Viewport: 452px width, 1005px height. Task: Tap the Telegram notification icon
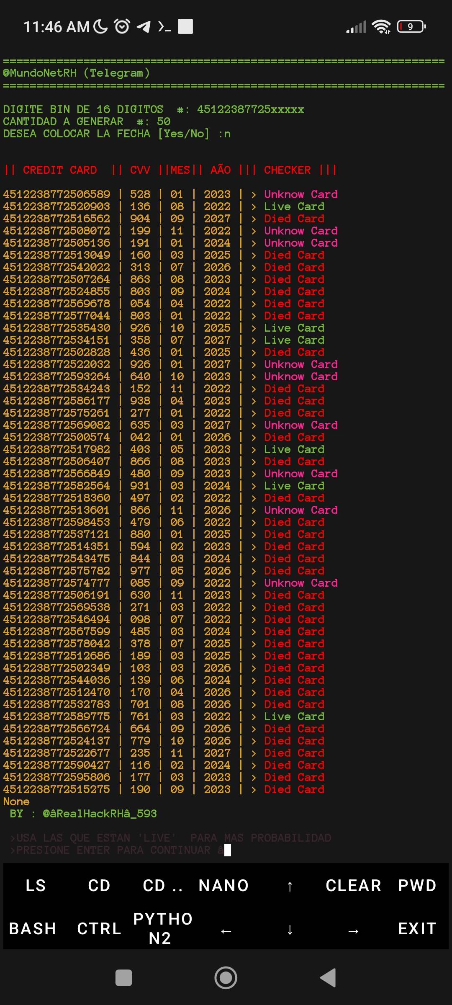pyautogui.click(x=144, y=27)
